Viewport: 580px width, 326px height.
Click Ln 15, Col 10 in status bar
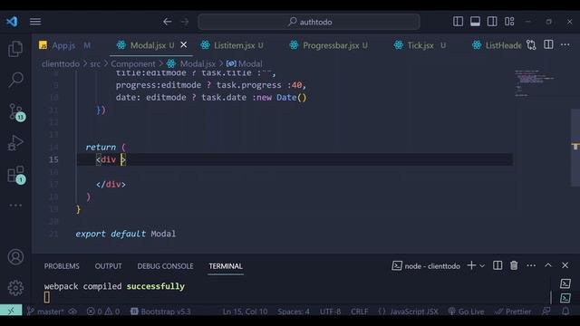click(245, 312)
